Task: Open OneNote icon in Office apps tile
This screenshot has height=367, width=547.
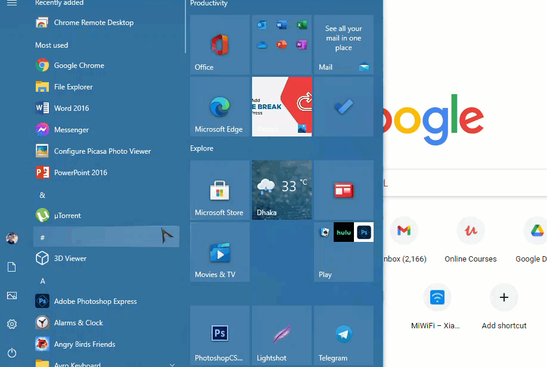Action: 302,45
